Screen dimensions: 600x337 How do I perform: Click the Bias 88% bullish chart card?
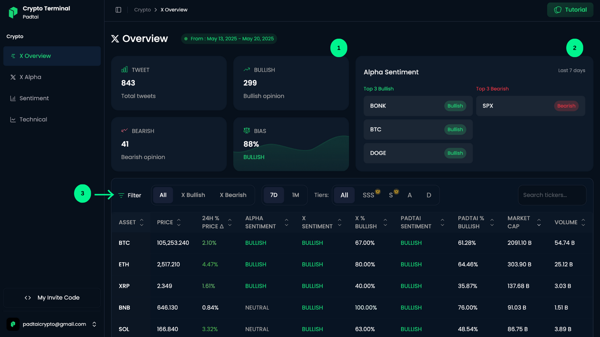pos(291,144)
